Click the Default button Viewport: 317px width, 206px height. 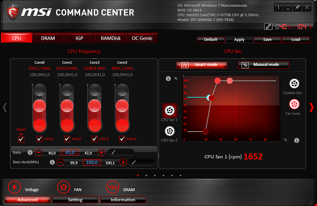211,40
